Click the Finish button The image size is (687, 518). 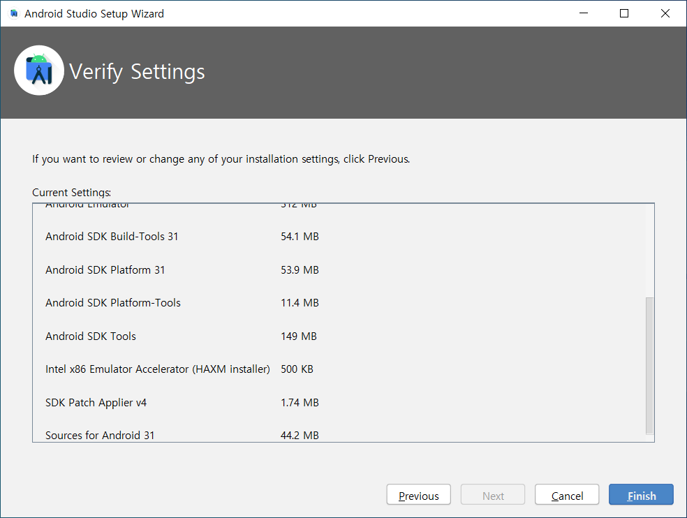[x=640, y=495]
